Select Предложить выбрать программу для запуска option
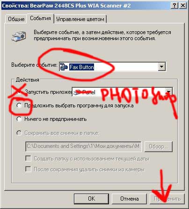The image size is (189, 209). pos(19,105)
